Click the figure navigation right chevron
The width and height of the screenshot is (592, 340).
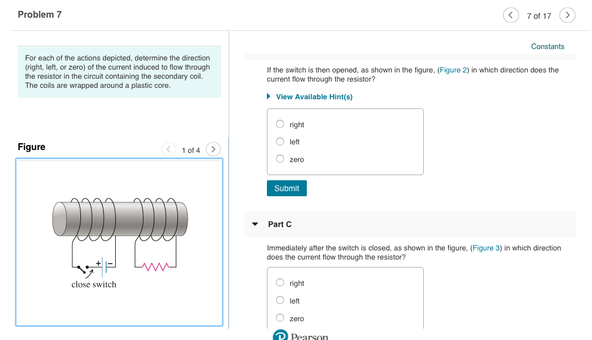tap(213, 149)
